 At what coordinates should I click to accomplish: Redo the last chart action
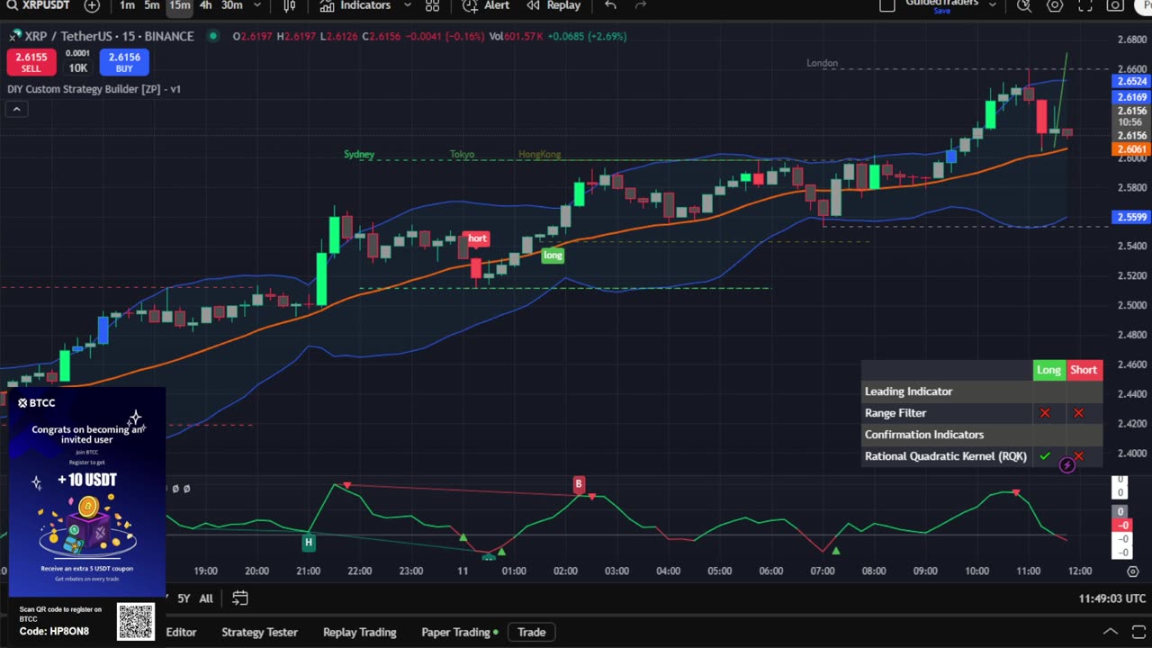pyautogui.click(x=641, y=5)
